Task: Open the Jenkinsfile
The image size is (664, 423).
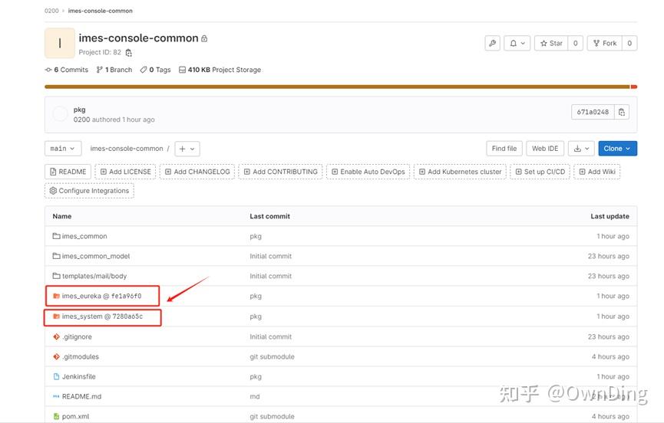Action: [79, 376]
